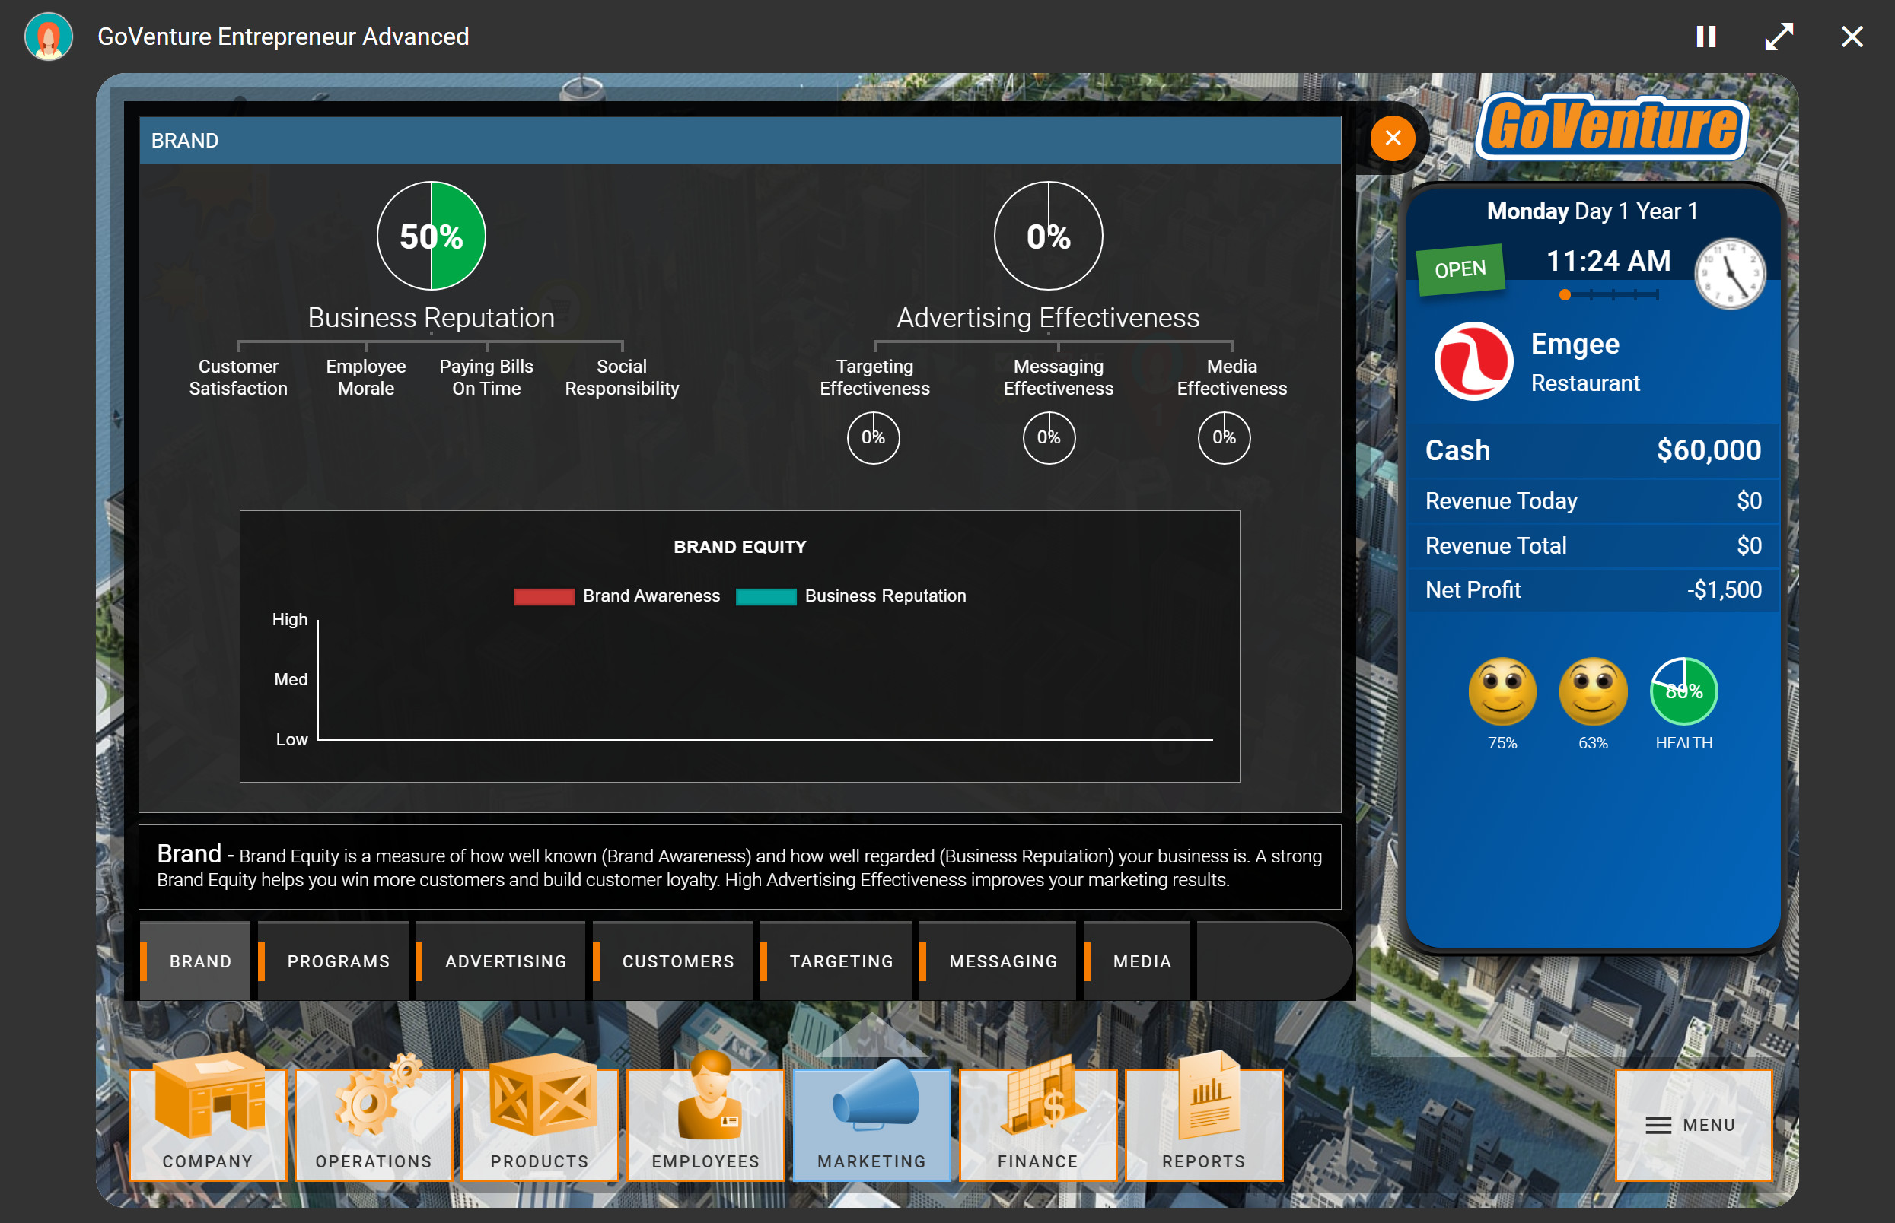Adjust the game speed slider under the clock

pos(1607,294)
